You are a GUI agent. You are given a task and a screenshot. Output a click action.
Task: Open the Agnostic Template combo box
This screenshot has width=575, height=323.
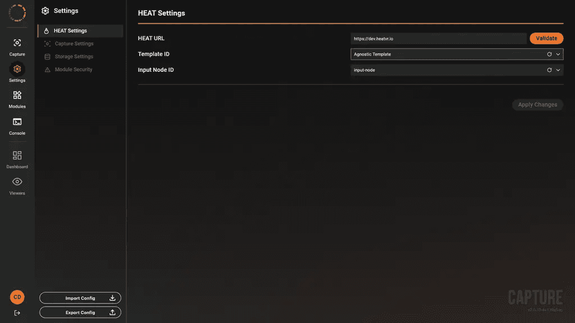(457, 54)
